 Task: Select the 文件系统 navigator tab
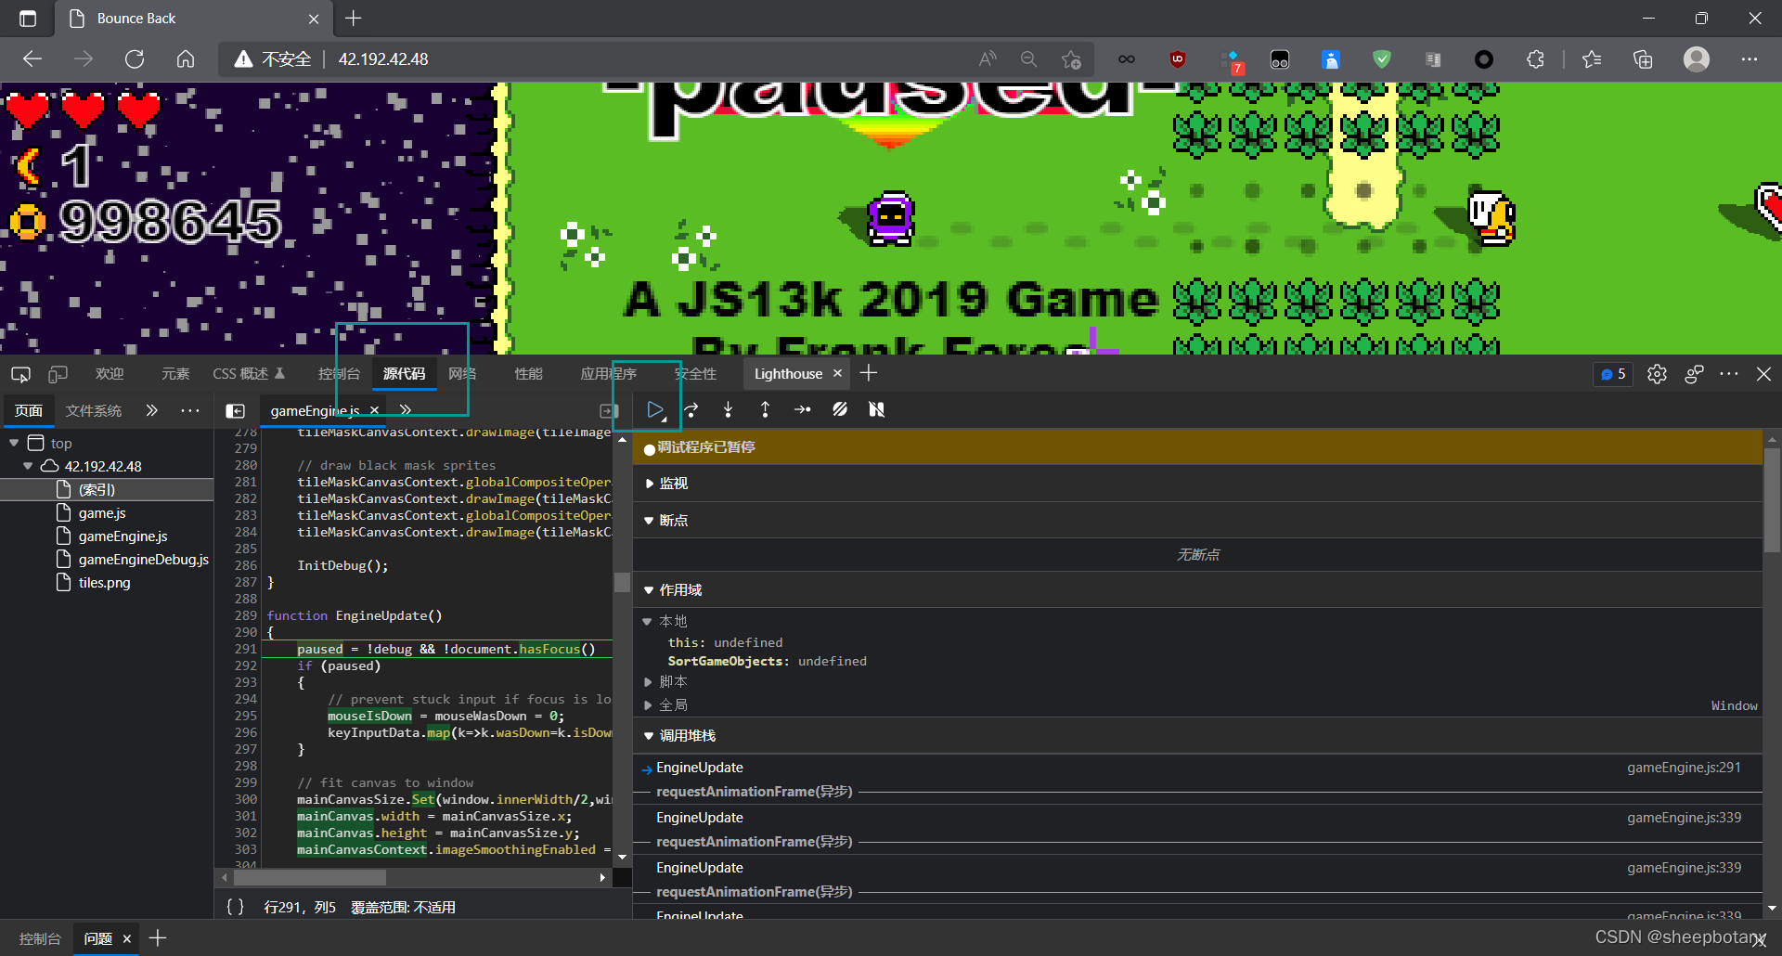pos(93,410)
